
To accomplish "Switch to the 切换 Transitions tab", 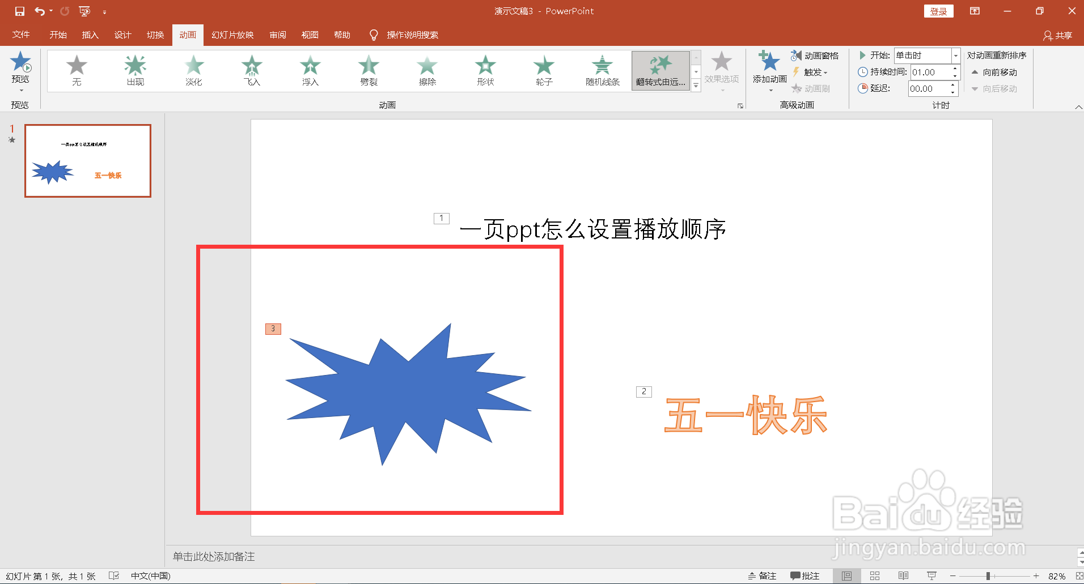I will [155, 35].
